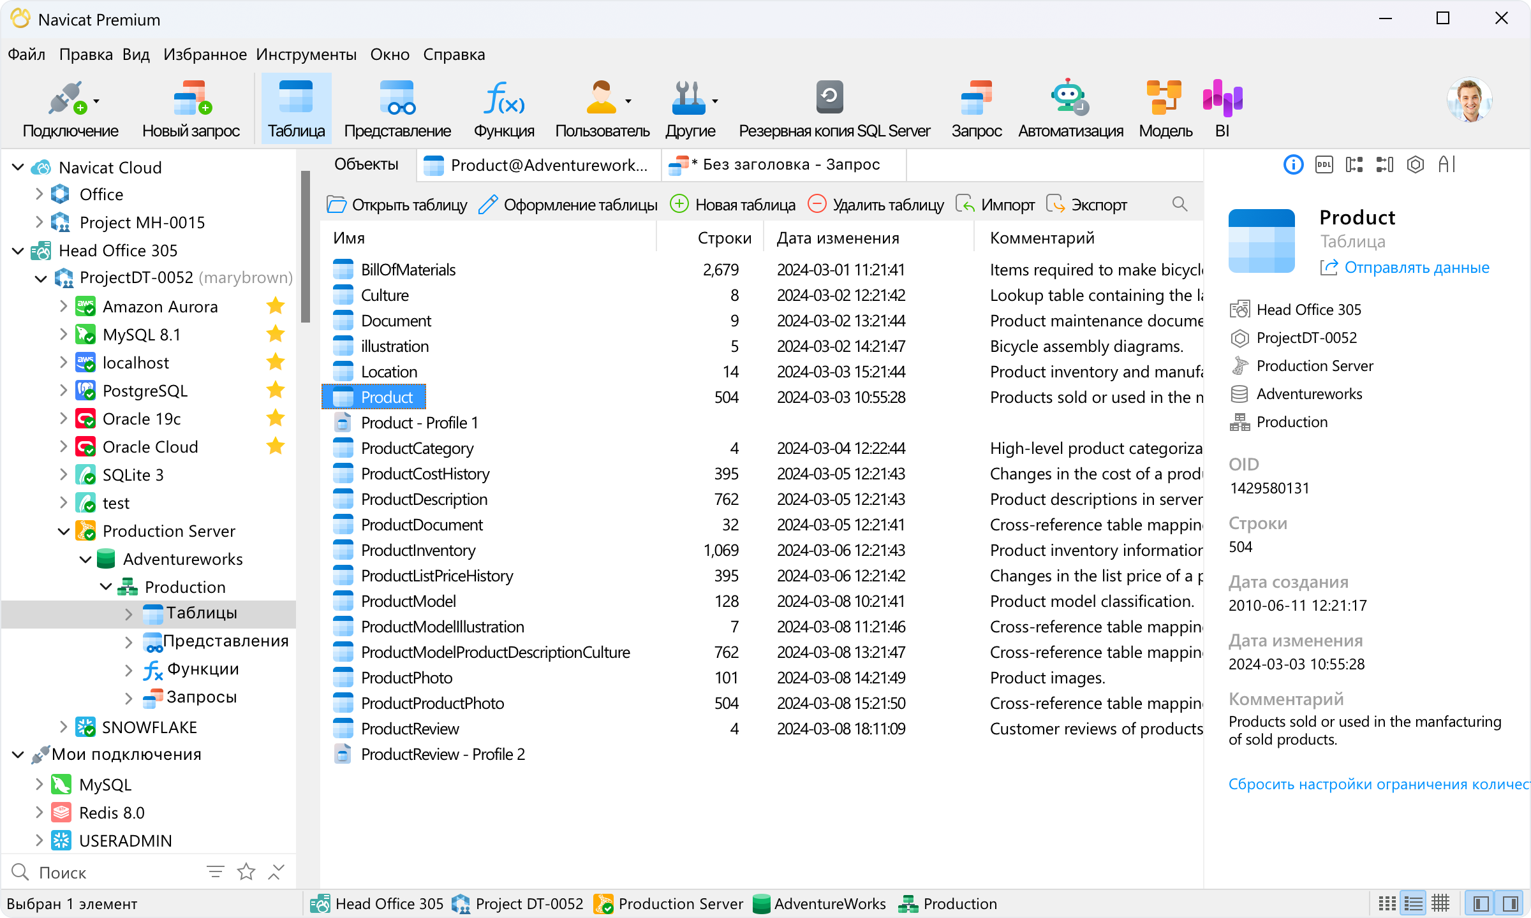This screenshot has height=918, width=1531.
Task: Open the Пользователь toolbar button
Action: (x=602, y=109)
